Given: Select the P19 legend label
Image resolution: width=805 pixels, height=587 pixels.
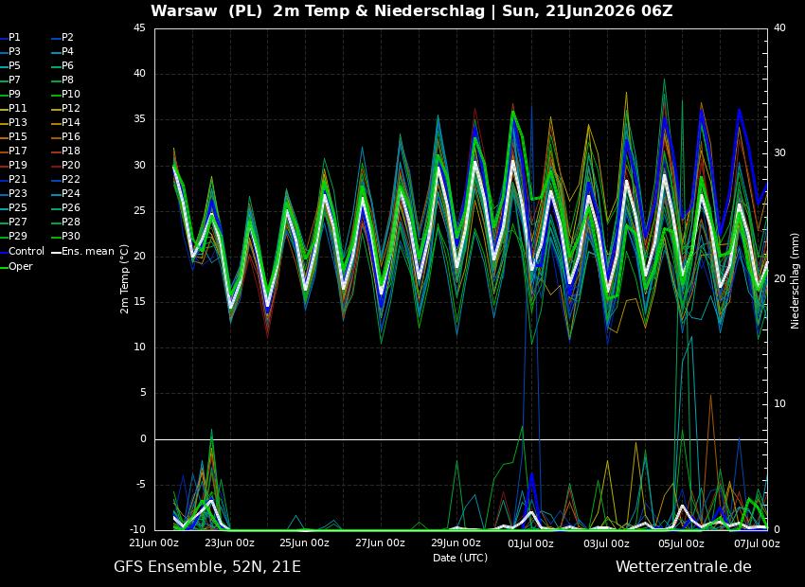Looking at the screenshot, I should [x=17, y=166].
